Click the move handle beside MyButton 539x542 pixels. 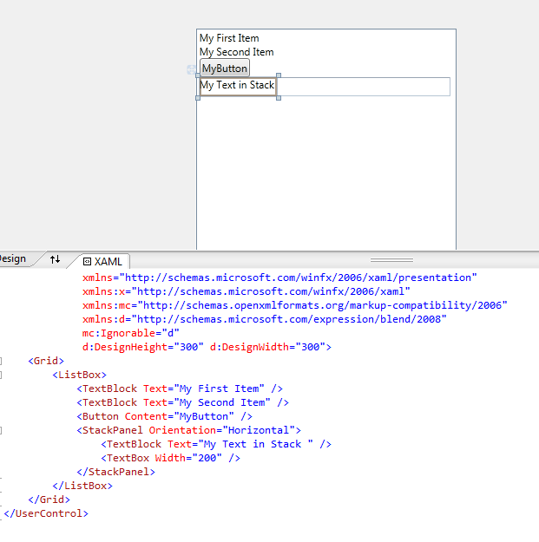(x=191, y=70)
